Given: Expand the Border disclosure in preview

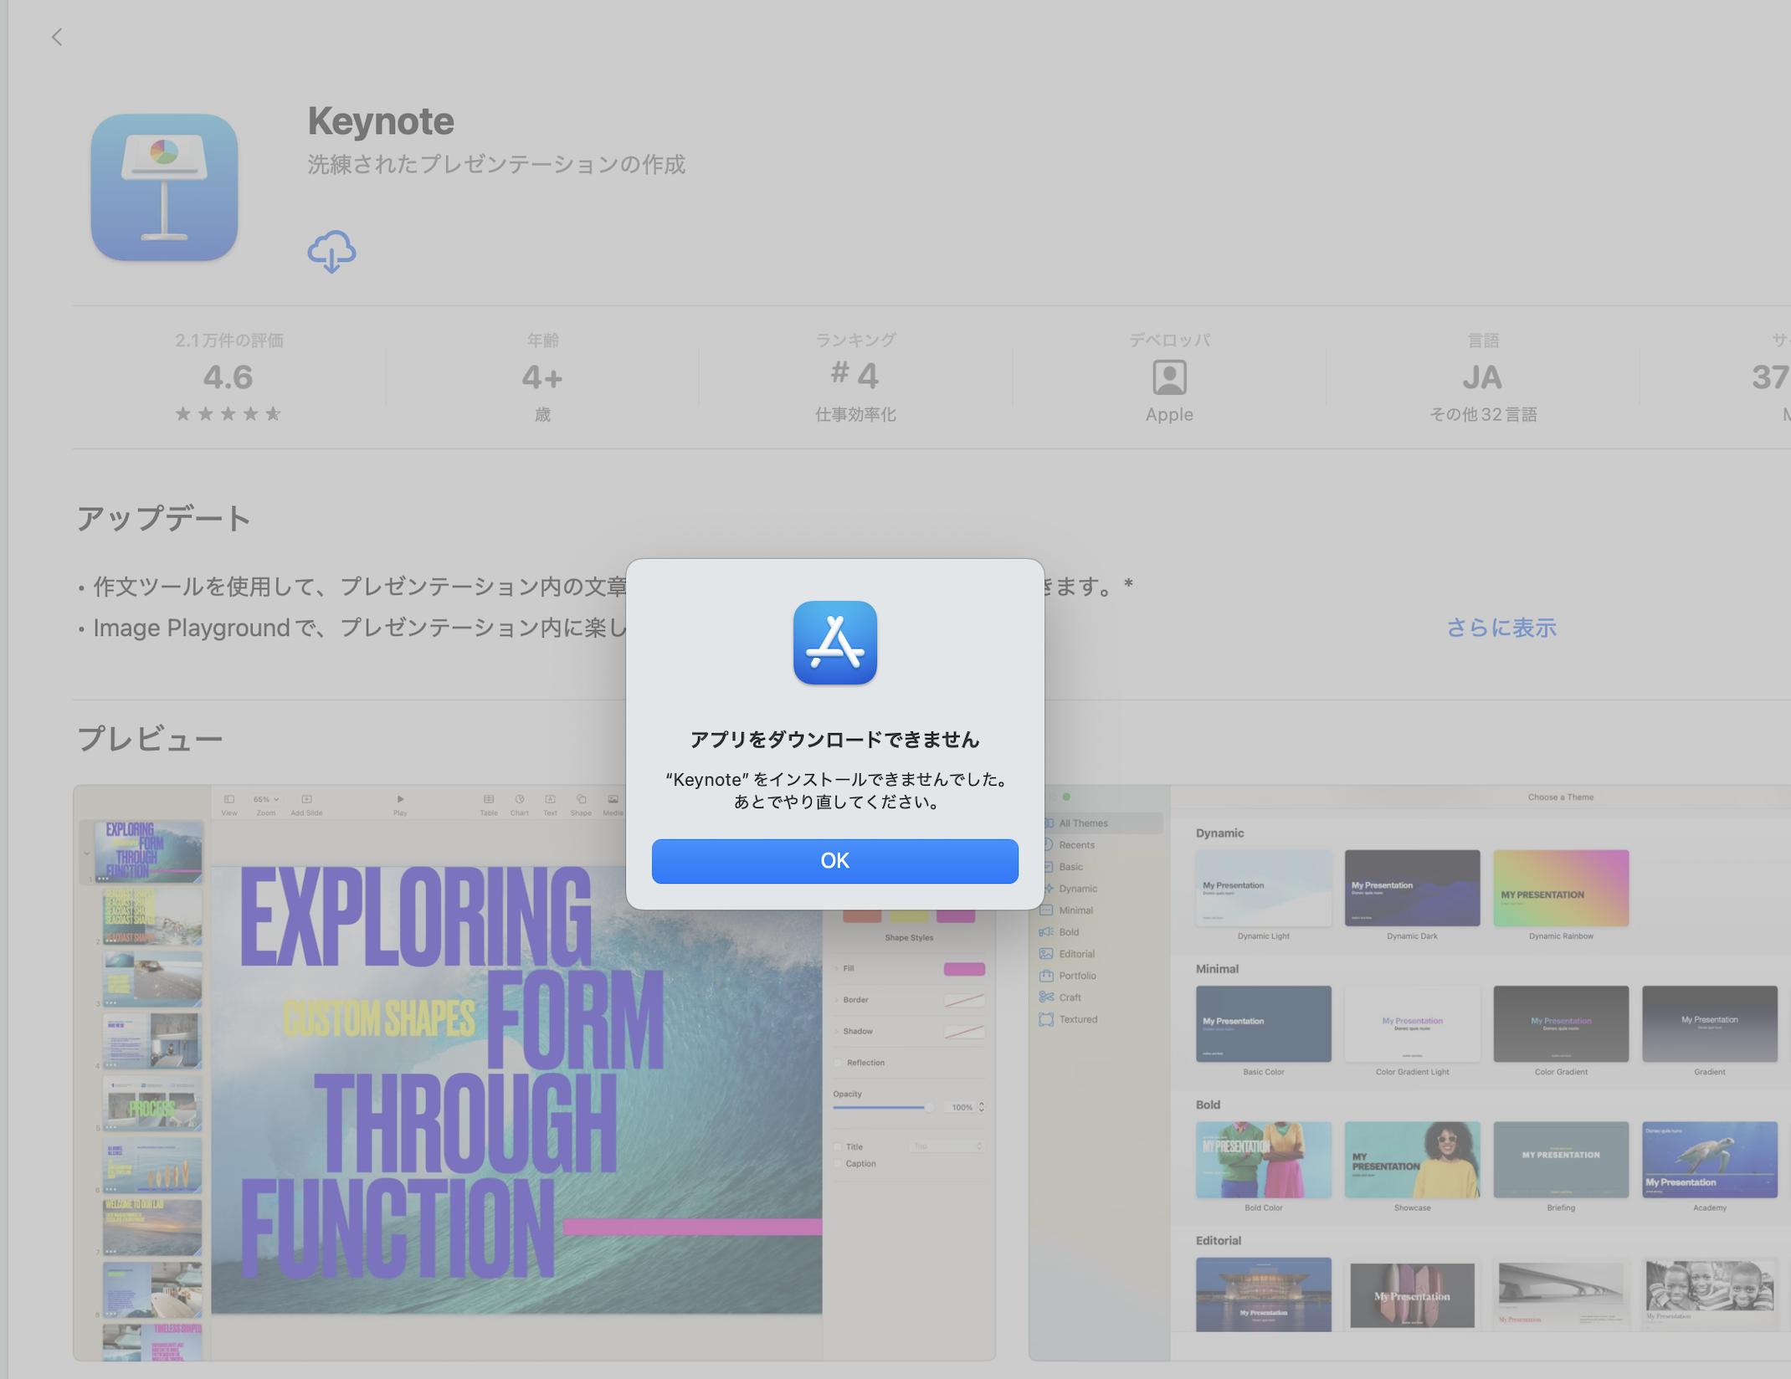Looking at the screenshot, I should (836, 1000).
